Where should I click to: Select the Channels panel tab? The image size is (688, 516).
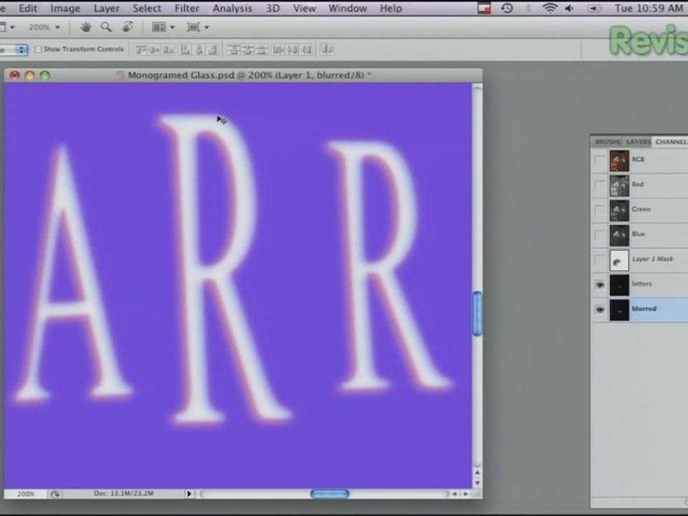671,142
